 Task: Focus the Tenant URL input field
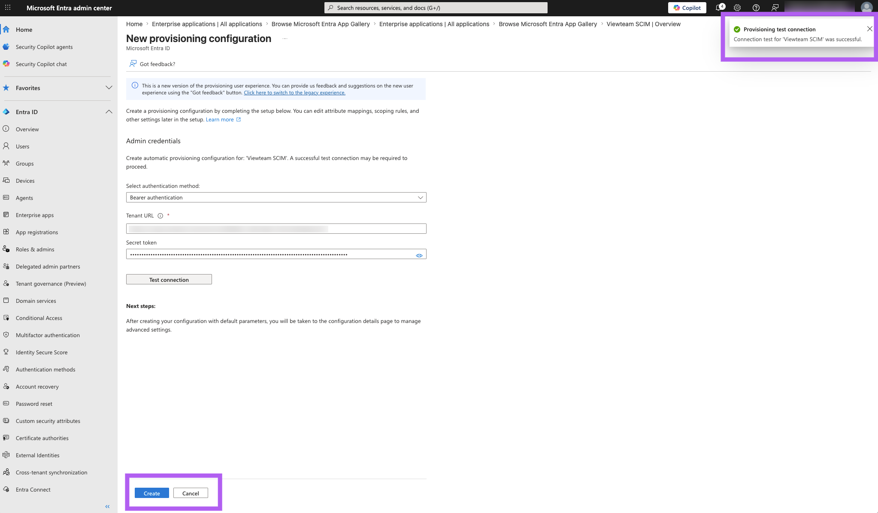click(276, 229)
